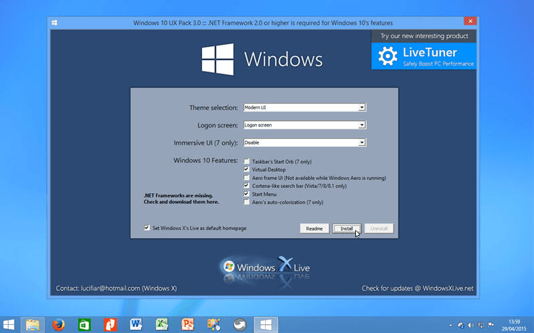Click the grayed Uninstall button
Image resolution: width=534 pixels, height=333 pixels.
[x=379, y=229]
